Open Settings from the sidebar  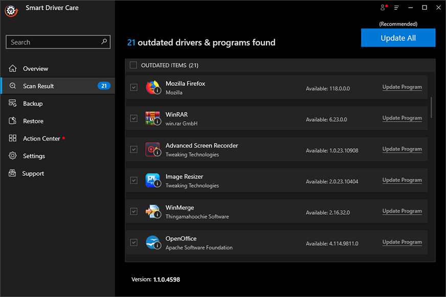click(x=34, y=156)
